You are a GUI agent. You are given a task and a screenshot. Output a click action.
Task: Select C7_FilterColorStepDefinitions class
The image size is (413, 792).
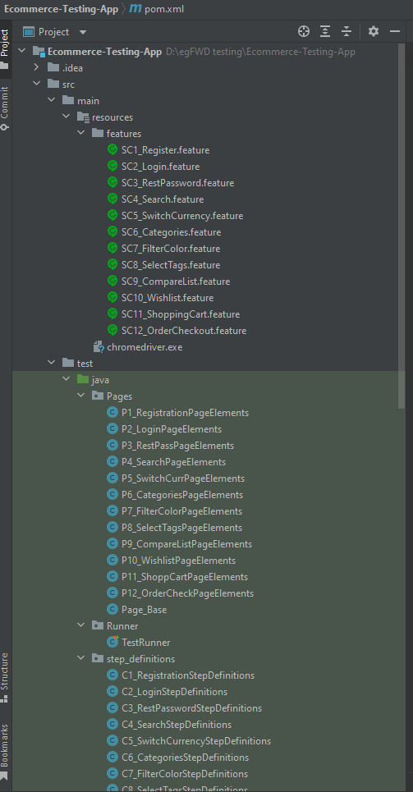point(185,774)
